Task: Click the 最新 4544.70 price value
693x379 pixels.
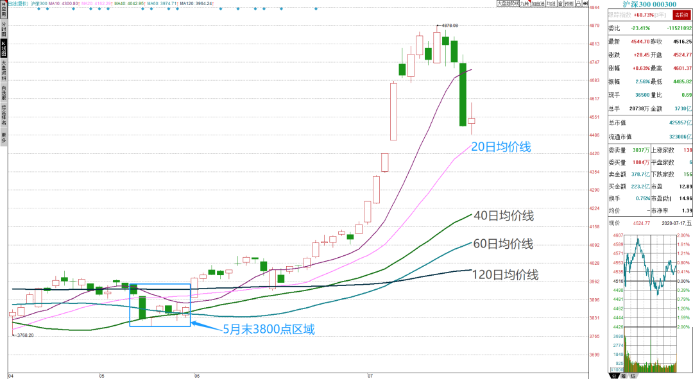Action: pyautogui.click(x=640, y=42)
